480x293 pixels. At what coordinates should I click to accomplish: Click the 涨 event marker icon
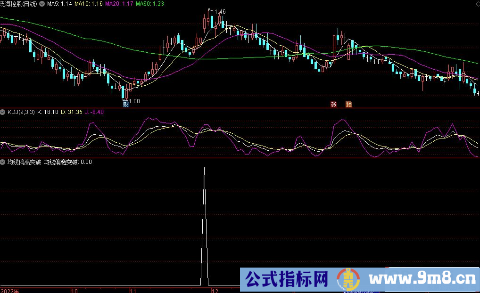[333, 104]
